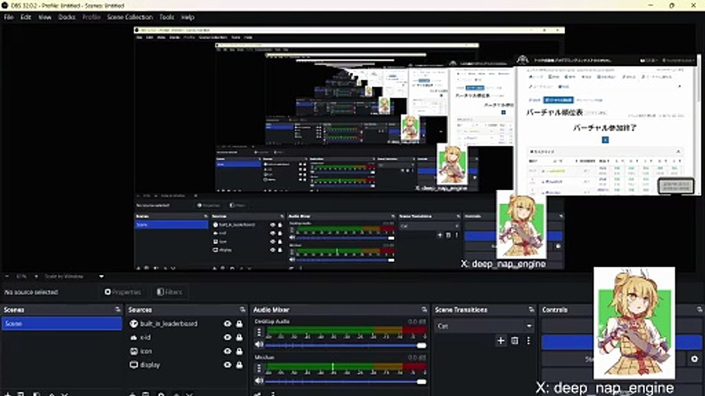Select the source named icon
The image size is (705, 396).
click(x=146, y=351)
